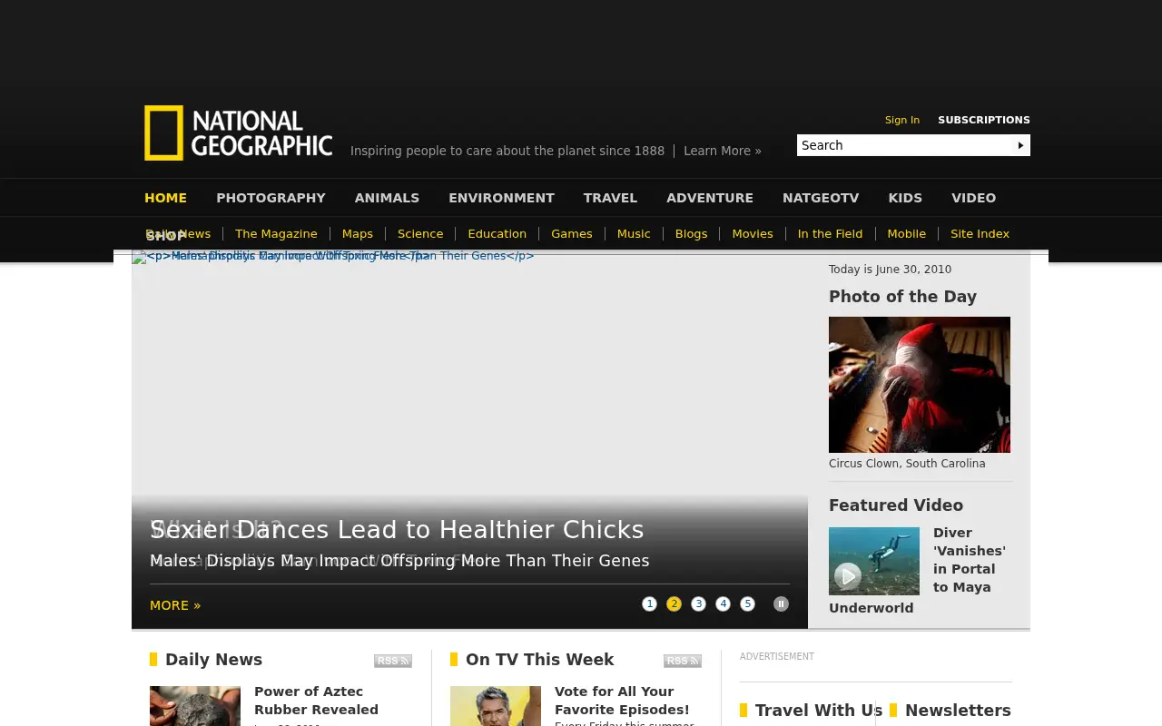Screen dimensions: 1162x726
Task: Click the Learn More link
Action: (723, 151)
